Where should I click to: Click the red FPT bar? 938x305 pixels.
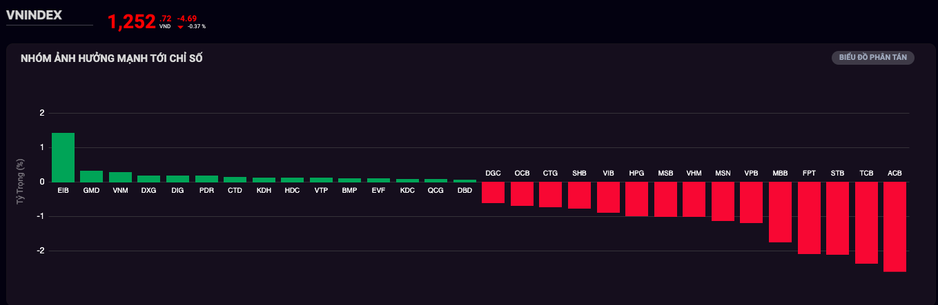(809, 218)
